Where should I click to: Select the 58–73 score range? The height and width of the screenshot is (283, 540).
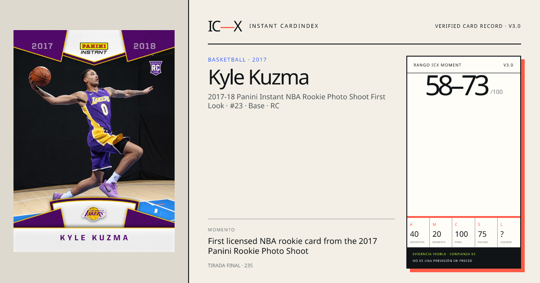457,86
